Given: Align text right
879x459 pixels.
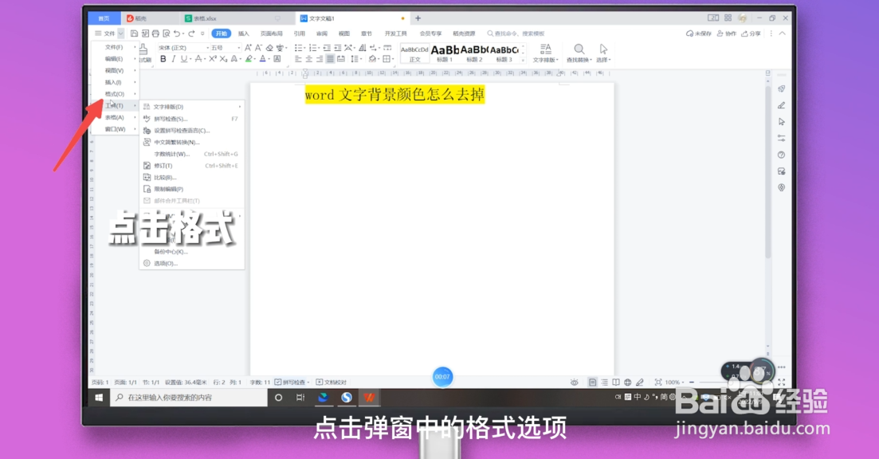Looking at the screenshot, I should [x=320, y=59].
